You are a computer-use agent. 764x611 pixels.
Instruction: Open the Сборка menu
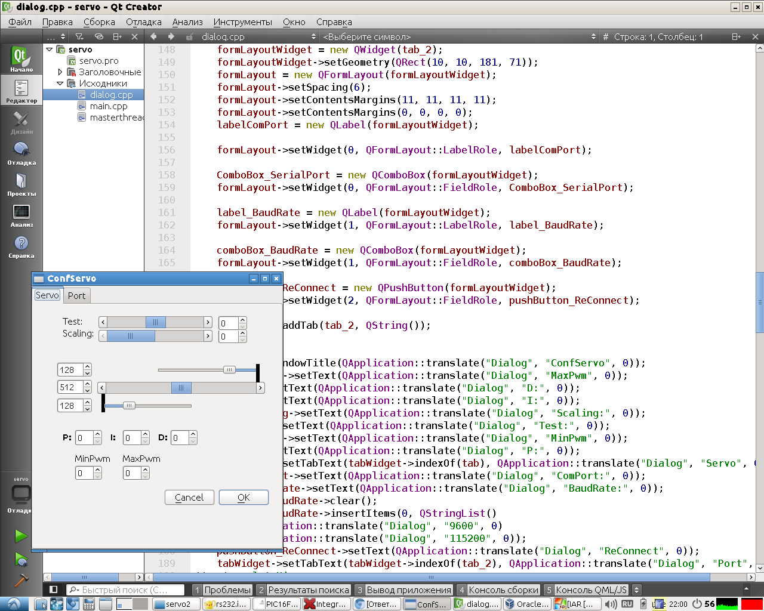point(99,22)
